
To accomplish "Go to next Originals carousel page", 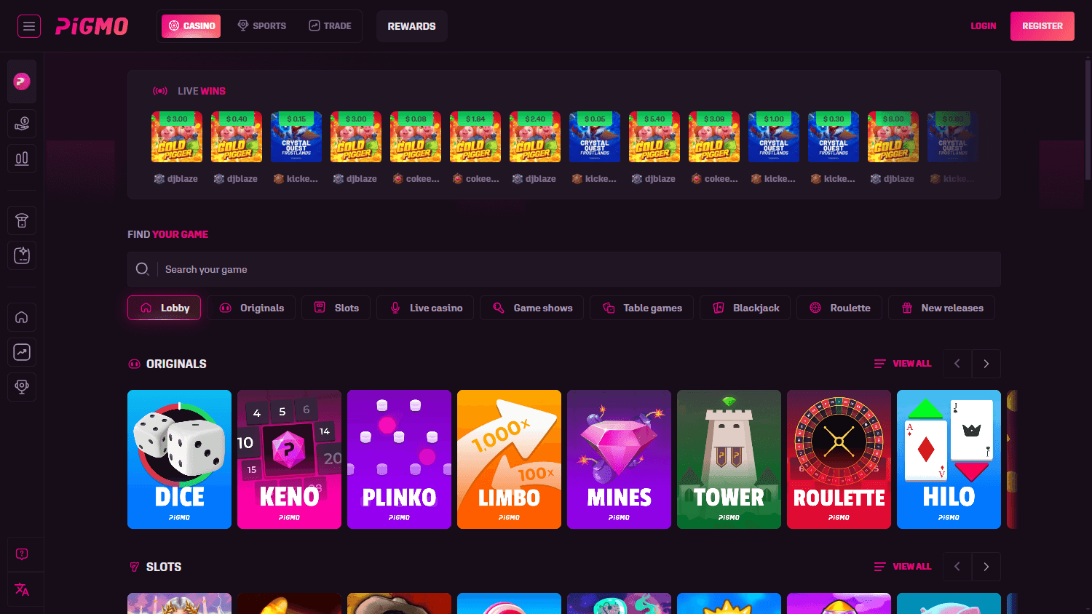I will pyautogui.click(x=986, y=364).
